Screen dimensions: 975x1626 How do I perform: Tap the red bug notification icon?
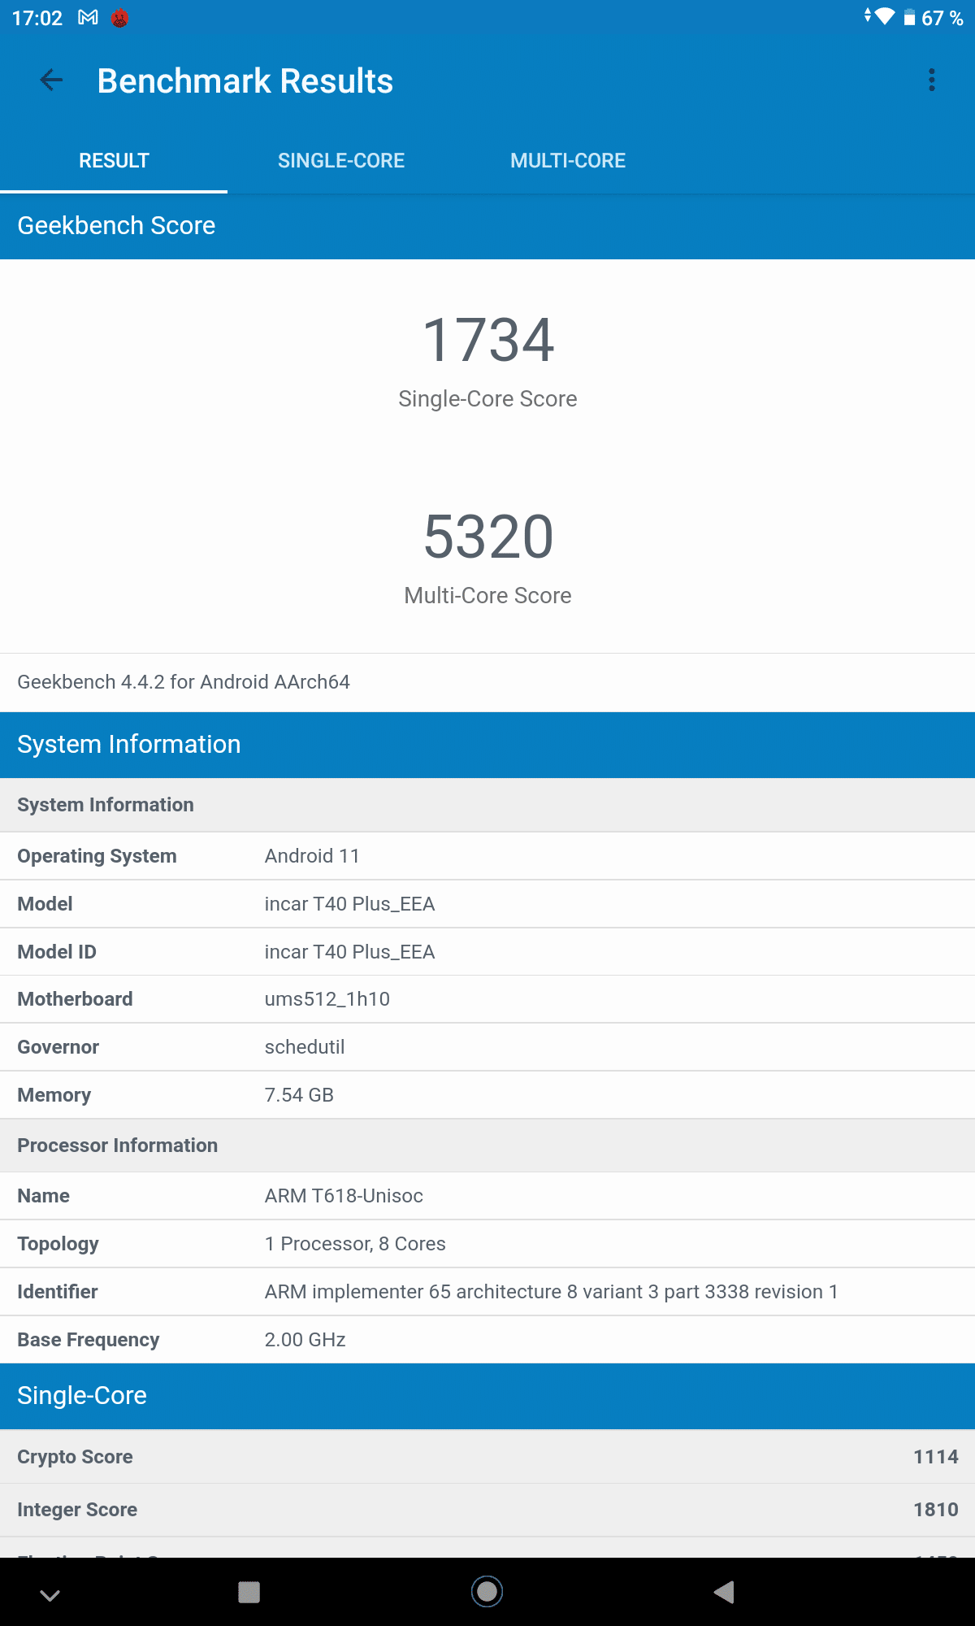coord(119,18)
